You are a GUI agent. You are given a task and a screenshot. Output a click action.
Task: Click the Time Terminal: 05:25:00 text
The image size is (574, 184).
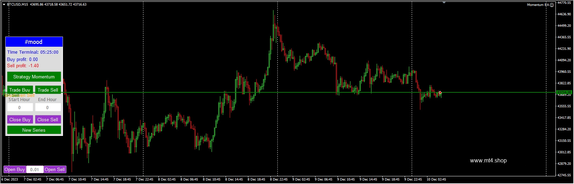33,52
